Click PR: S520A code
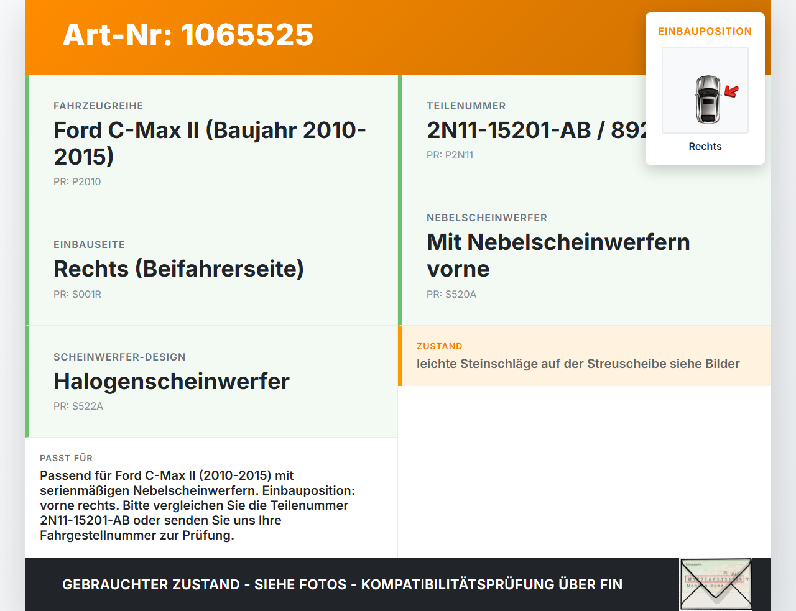This screenshot has height=611, width=796. point(451,294)
